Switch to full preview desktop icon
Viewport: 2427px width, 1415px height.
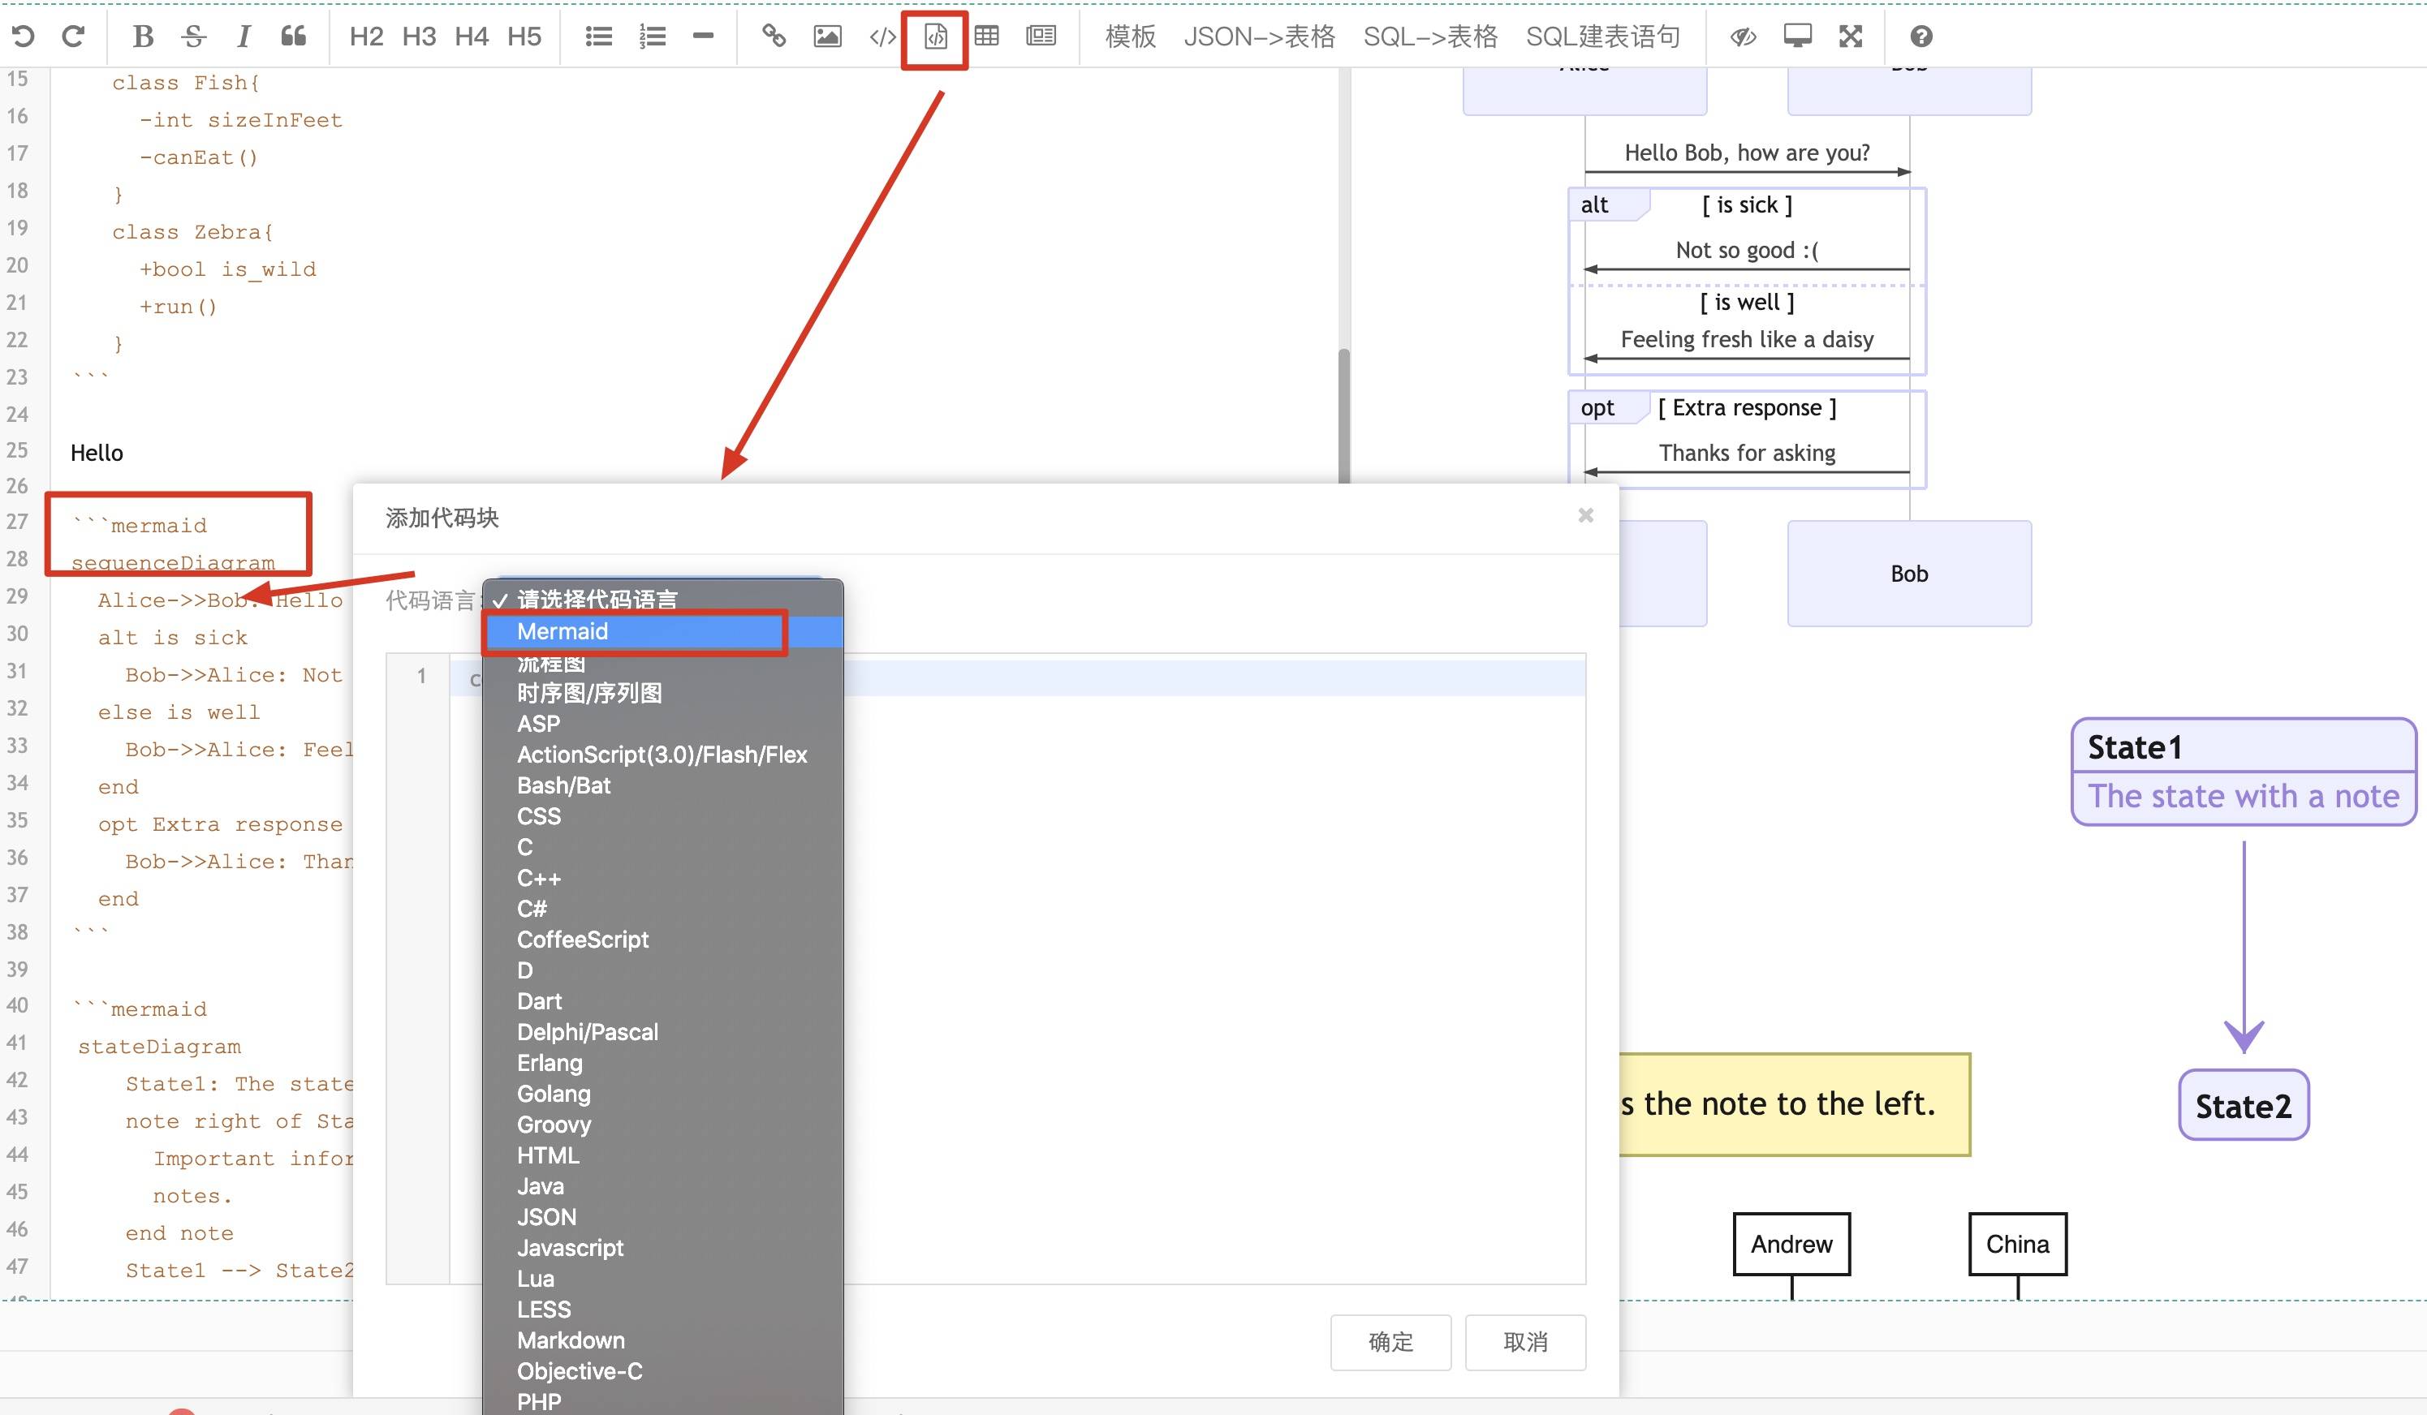coord(1797,37)
